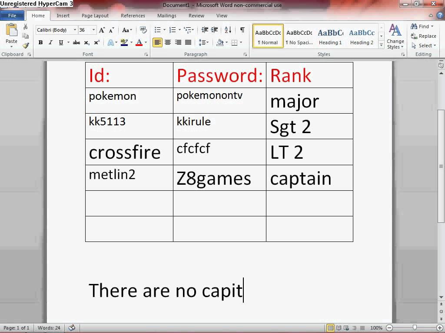Apply text highlight color

click(x=124, y=42)
